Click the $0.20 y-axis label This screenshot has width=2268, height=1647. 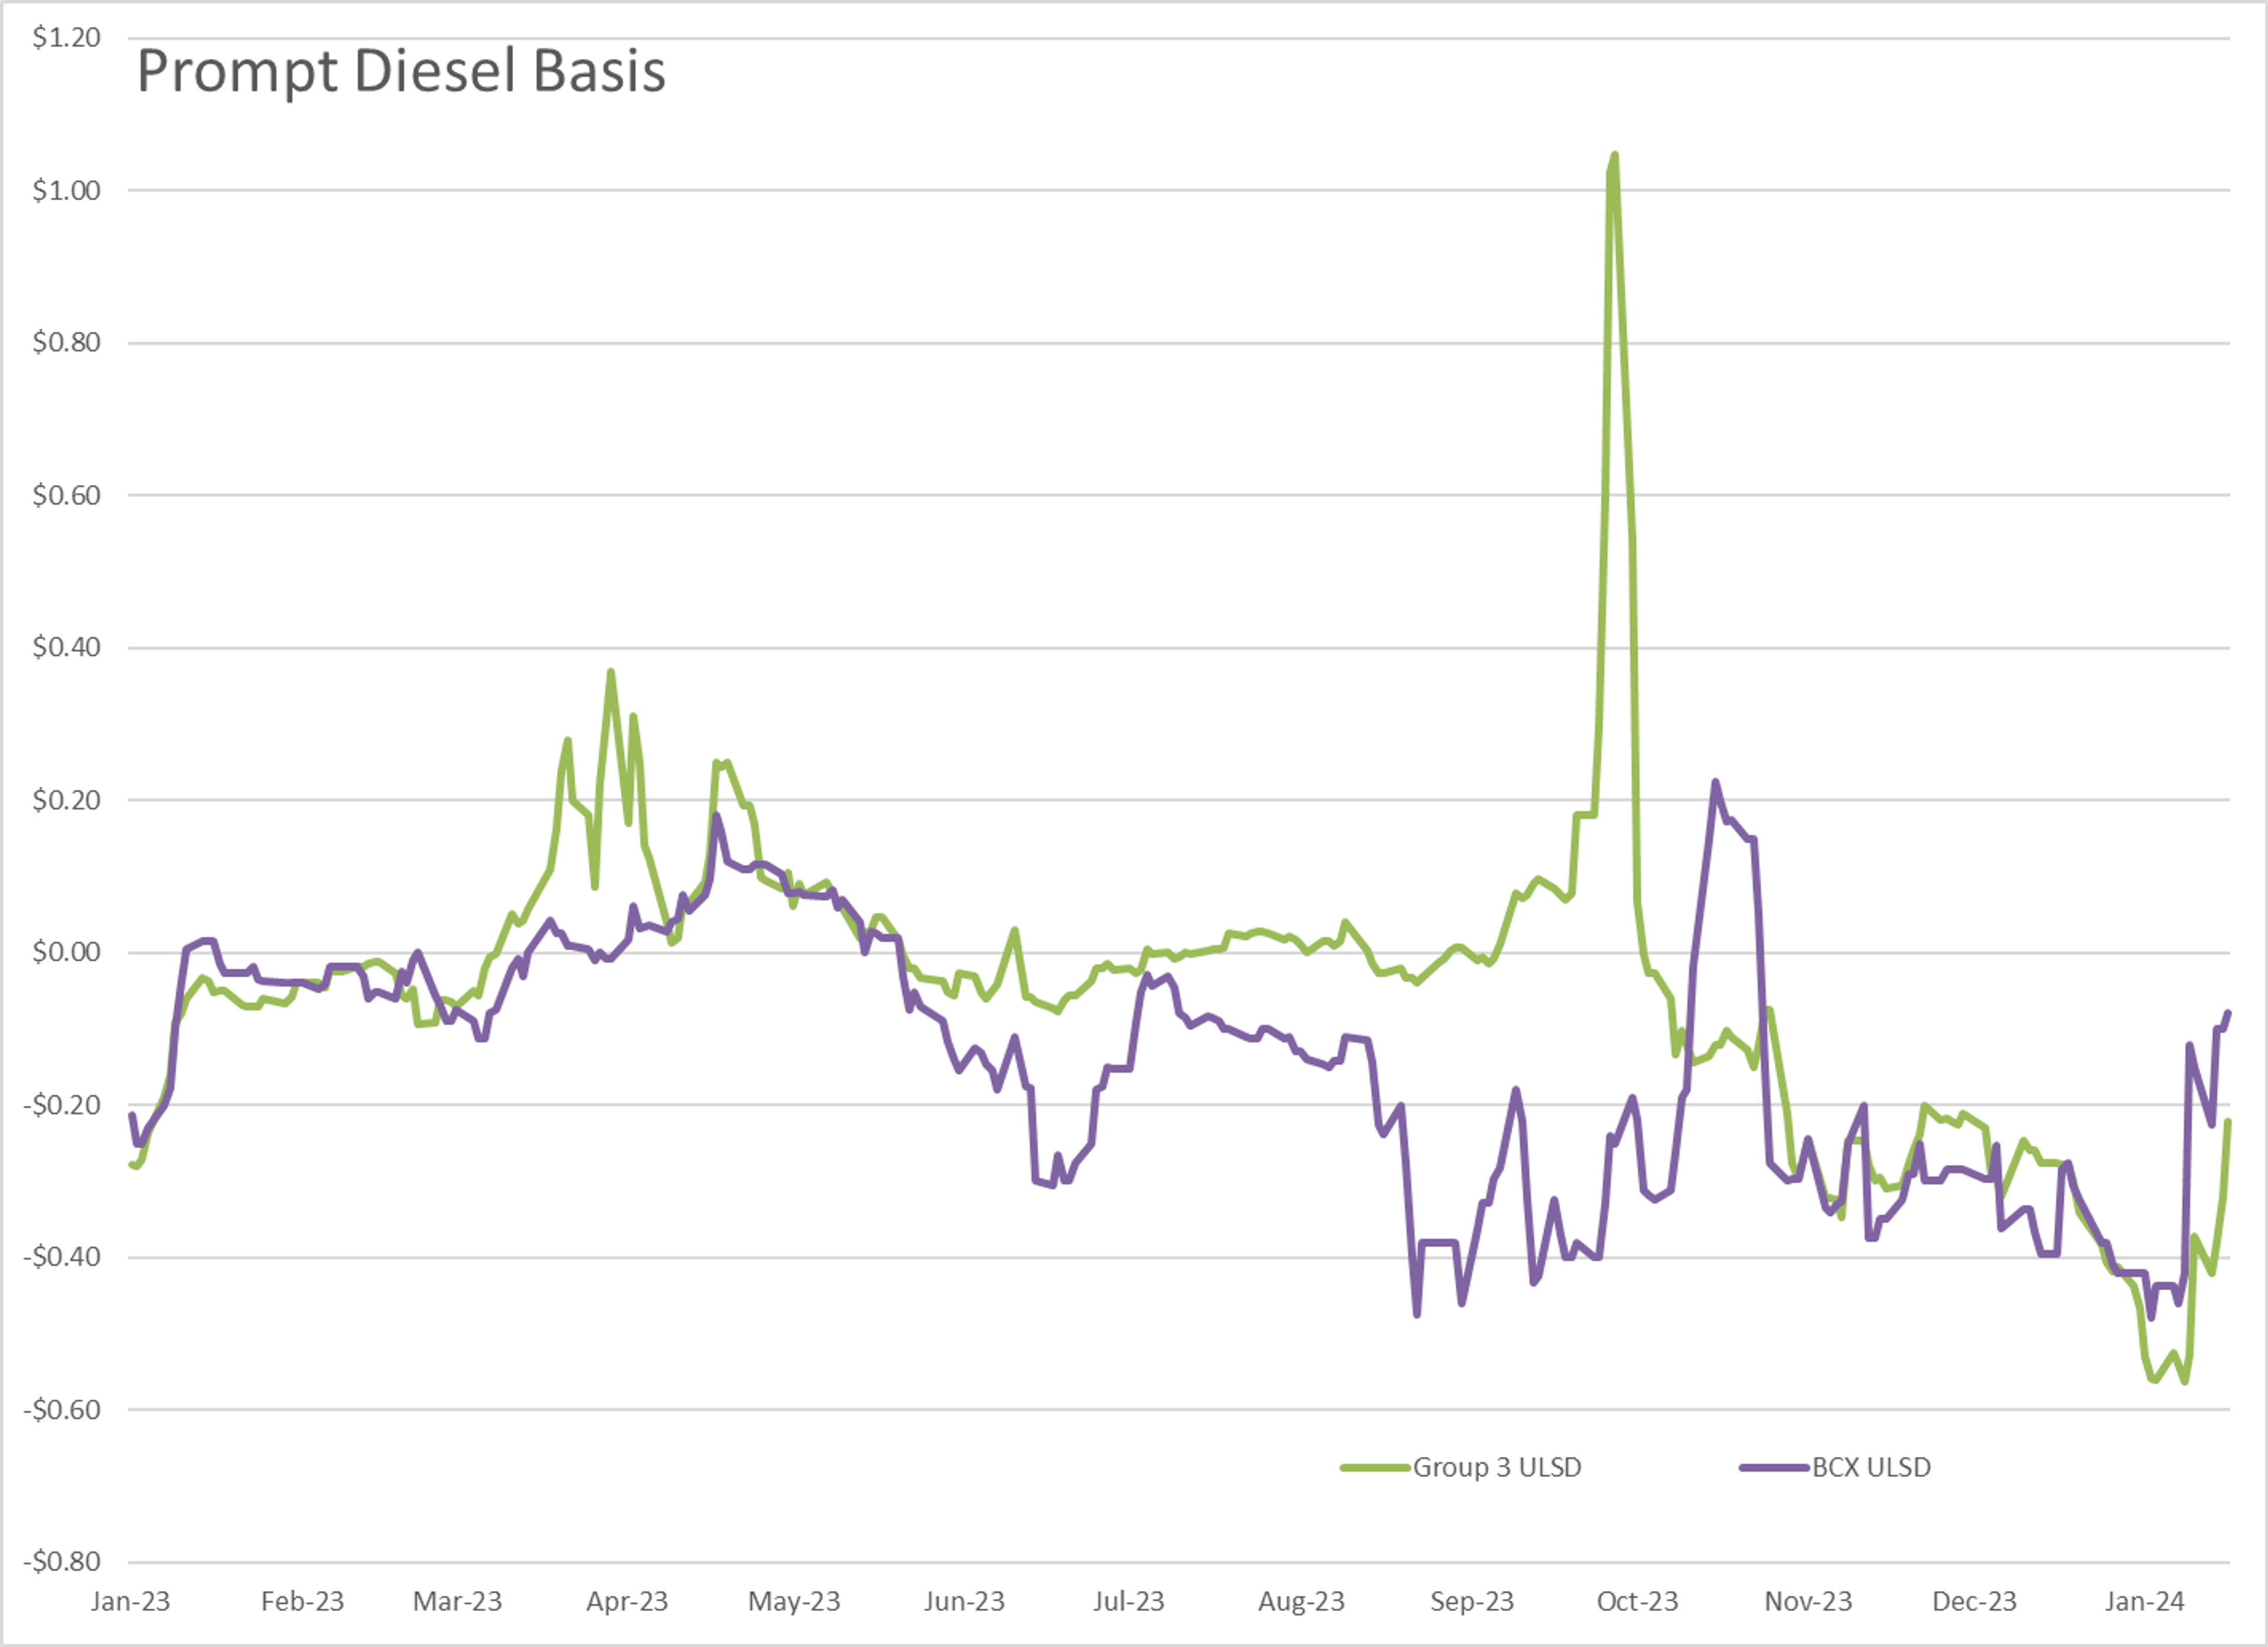pos(66,800)
